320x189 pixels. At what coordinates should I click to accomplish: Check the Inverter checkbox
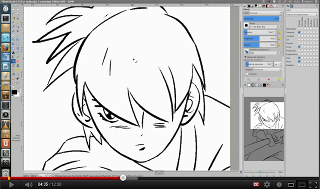(x=247, y=74)
